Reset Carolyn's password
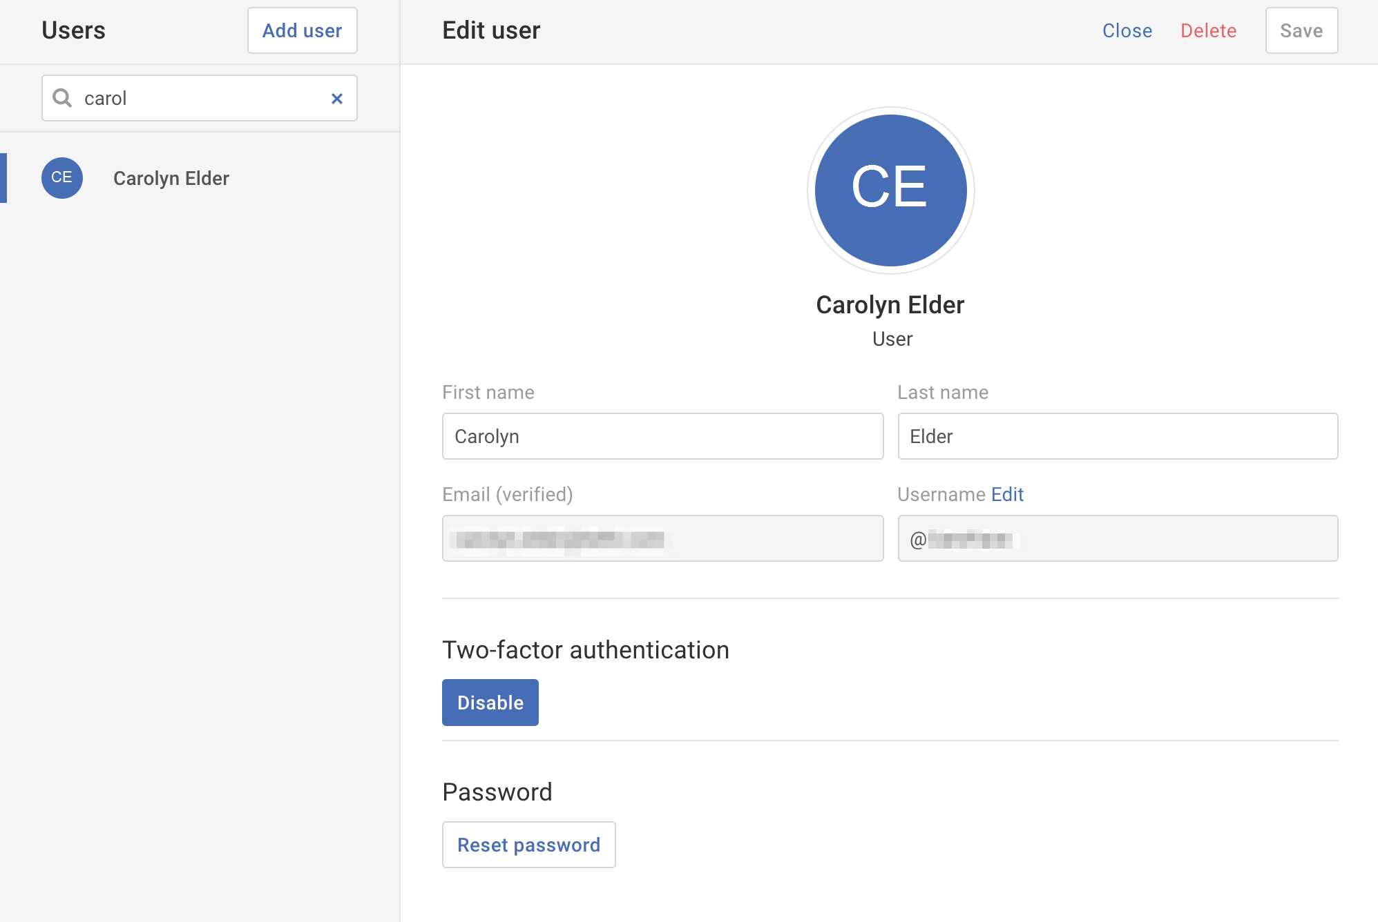The image size is (1378, 922). click(528, 844)
